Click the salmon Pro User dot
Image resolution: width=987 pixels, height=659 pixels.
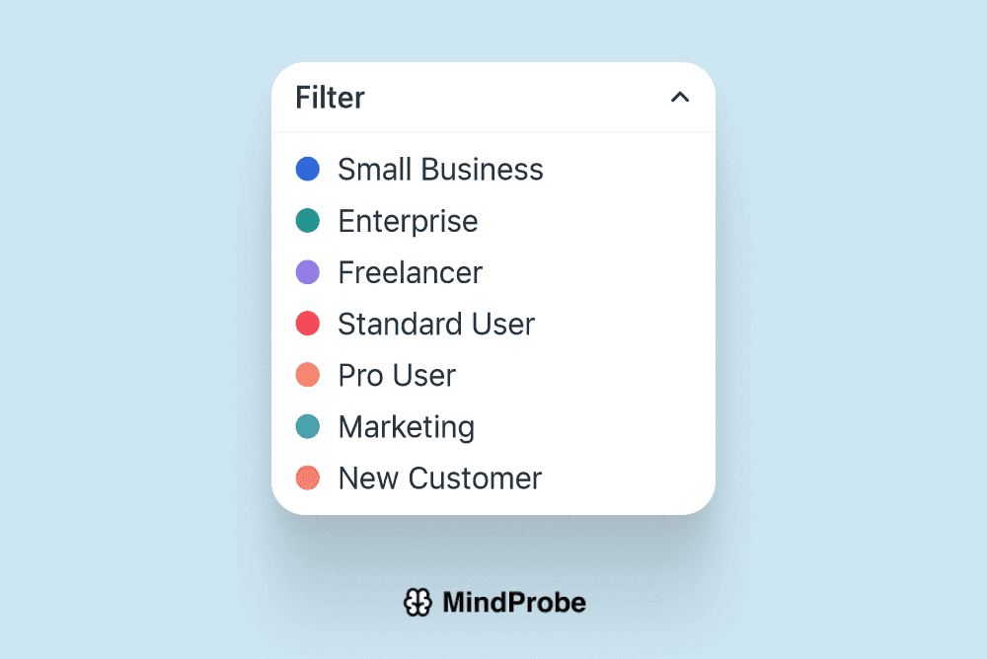(308, 375)
